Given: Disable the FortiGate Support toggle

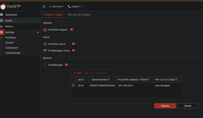Looking at the screenshot, I should [72, 29].
